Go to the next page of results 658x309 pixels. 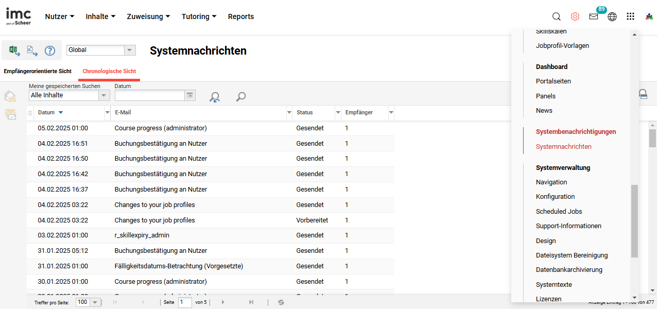[x=222, y=302]
